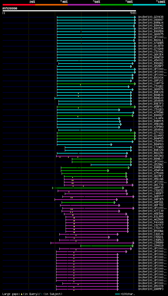Select label UniRef100_C4J4P4
168x296 pixels.
tap(151, 118)
